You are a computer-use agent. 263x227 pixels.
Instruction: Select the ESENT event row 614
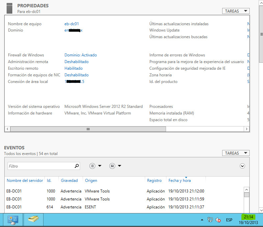pyautogui.click(x=124, y=207)
